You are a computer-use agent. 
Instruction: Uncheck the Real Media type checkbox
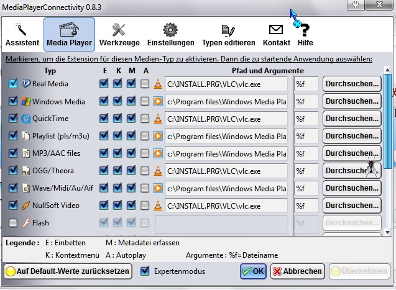click(13, 84)
